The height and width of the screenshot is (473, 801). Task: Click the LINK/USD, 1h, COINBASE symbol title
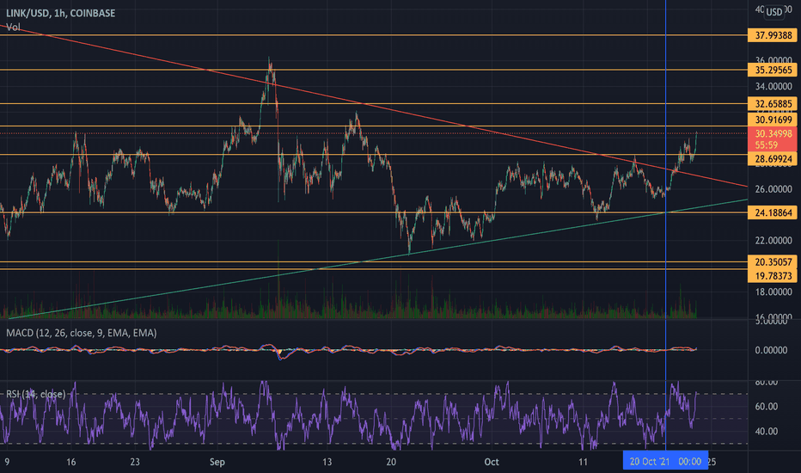61,13
